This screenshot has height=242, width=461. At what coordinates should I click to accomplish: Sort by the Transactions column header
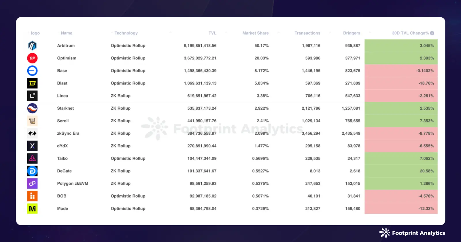[x=307, y=33]
